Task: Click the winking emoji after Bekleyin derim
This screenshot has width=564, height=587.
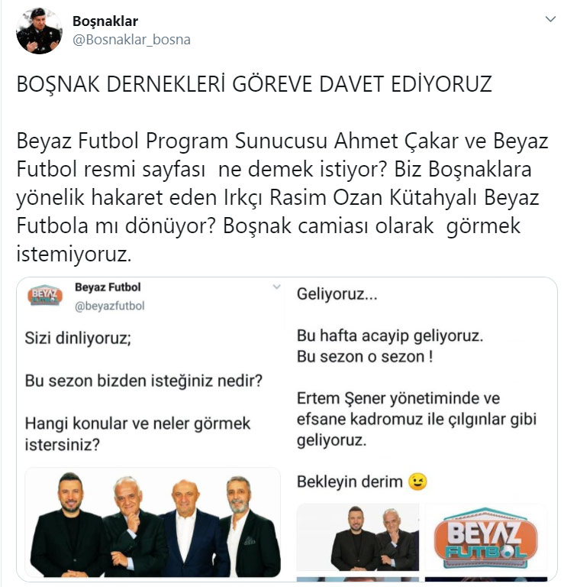Action: point(417,482)
